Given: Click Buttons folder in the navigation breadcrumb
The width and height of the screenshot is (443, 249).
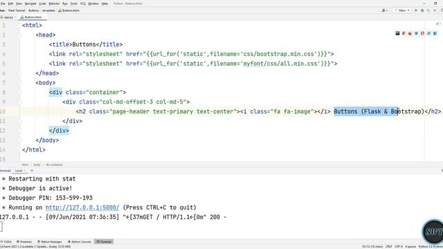Looking at the screenshot, I should [x=34, y=10].
